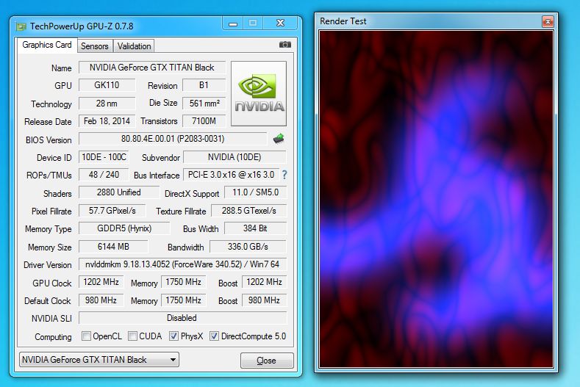Click the Transistors value 7100M
Image resolution: width=580 pixels, height=387 pixels.
(x=204, y=121)
